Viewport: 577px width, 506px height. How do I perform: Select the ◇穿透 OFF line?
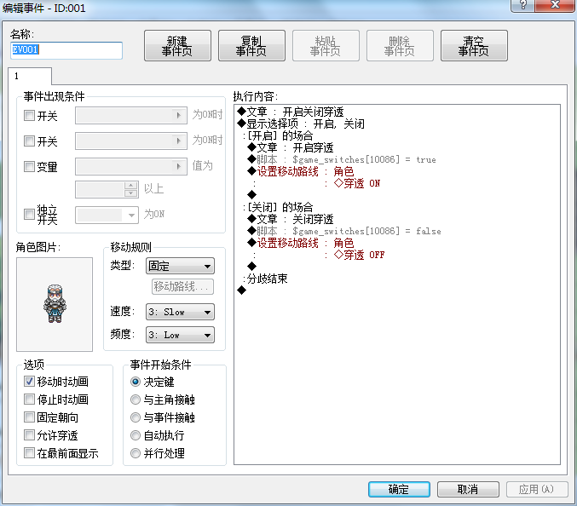[359, 255]
